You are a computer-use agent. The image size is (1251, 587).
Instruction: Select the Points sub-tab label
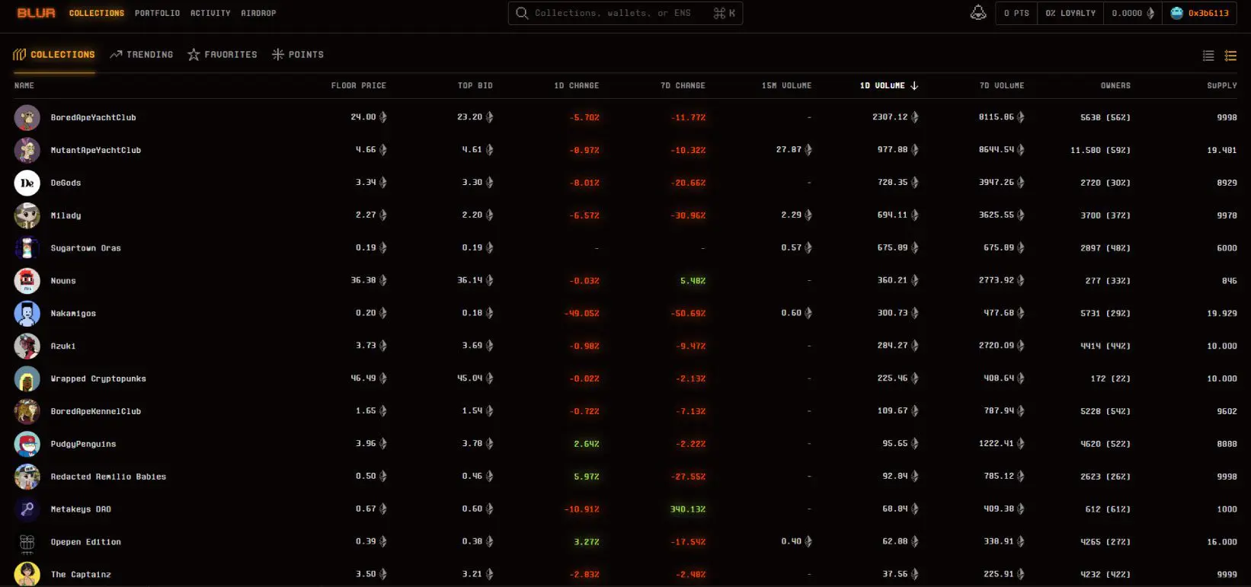[x=306, y=55]
